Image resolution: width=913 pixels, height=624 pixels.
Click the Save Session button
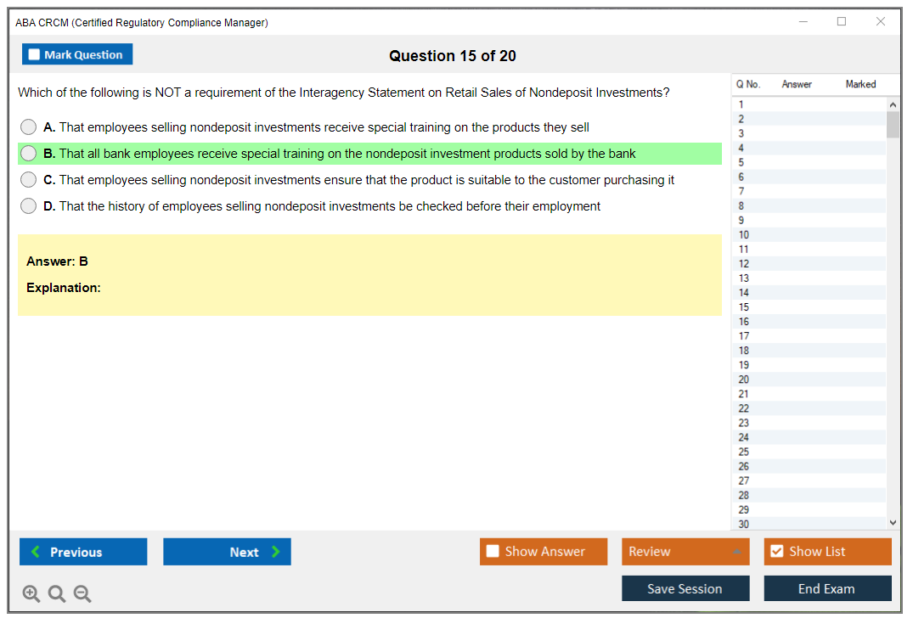pos(685,589)
